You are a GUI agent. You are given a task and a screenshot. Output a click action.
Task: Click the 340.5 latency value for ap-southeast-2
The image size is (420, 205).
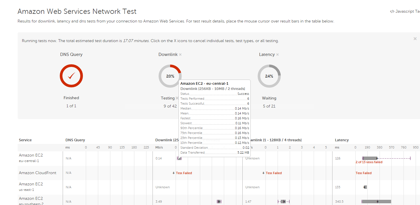pyautogui.click(x=339, y=202)
